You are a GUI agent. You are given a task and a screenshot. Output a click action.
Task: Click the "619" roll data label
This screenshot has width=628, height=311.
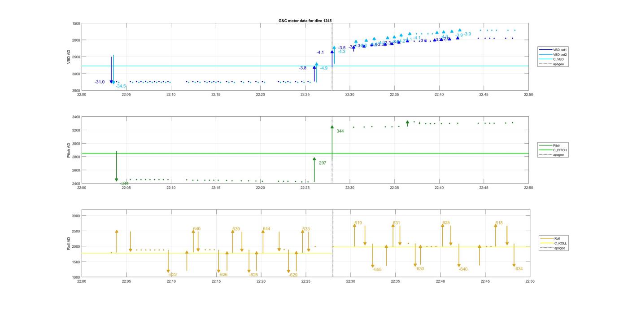(x=358, y=223)
